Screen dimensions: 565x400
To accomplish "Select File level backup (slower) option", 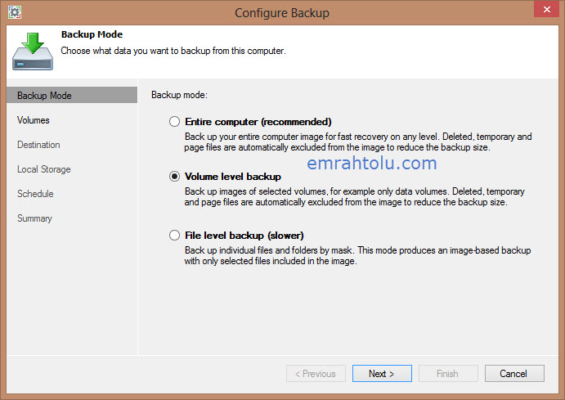I will [x=175, y=236].
